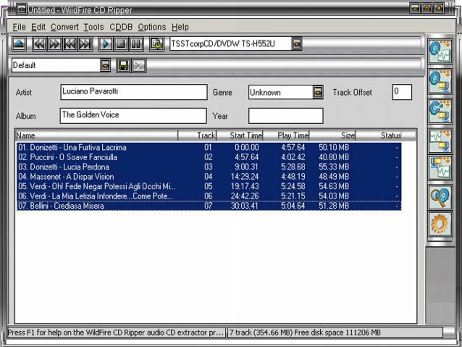Viewport: 462px width, 347px height.
Task: Sort by the Play Time column header
Action: pos(286,135)
